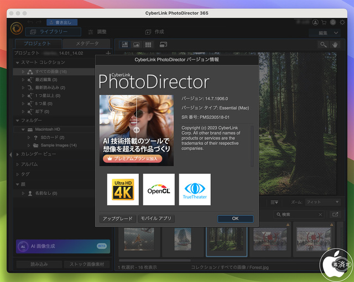The image size is (354, 282).
Task: Collapse 顔 section
Action: click(17, 184)
